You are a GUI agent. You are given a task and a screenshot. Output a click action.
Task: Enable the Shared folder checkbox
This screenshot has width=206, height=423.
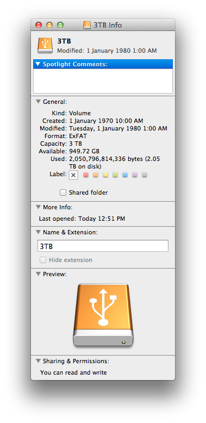coord(63,192)
